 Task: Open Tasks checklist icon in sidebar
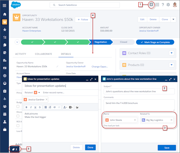tap(5, 37)
